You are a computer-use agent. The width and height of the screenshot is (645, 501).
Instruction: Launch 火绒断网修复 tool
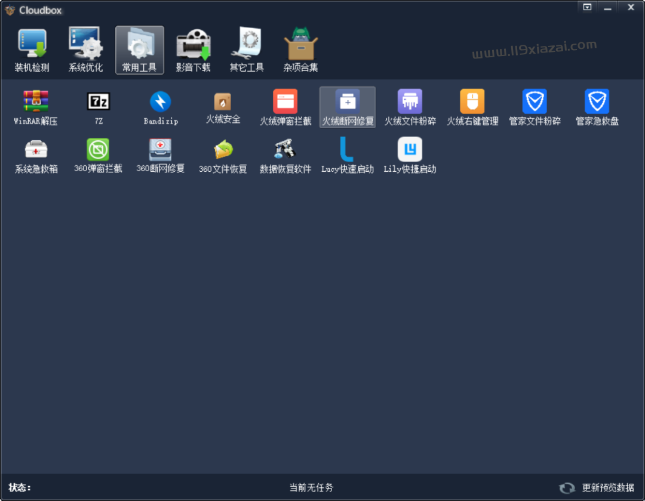(348, 107)
